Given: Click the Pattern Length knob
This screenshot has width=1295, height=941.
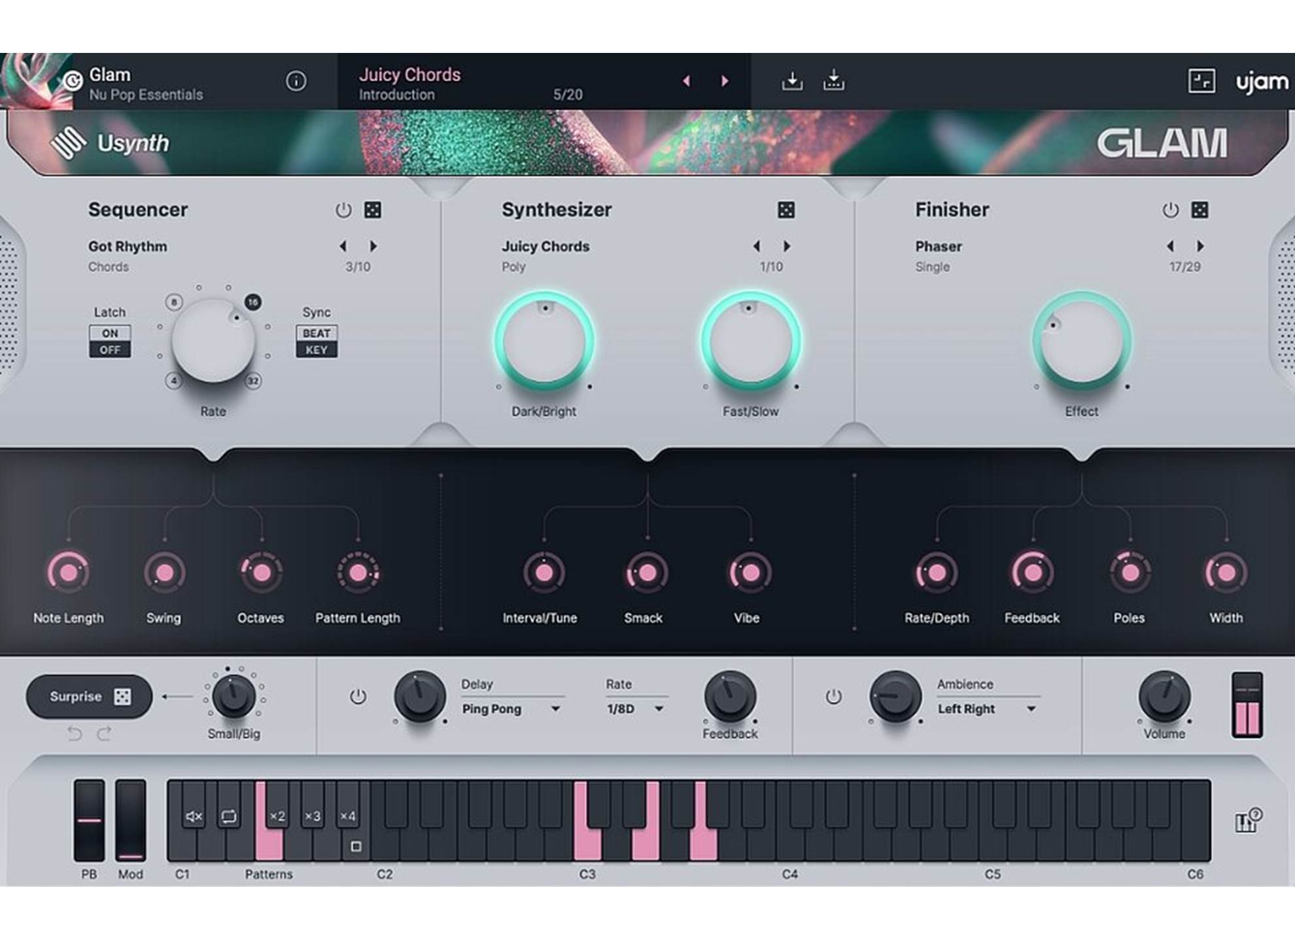Looking at the screenshot, I should [x=358, y=573].
